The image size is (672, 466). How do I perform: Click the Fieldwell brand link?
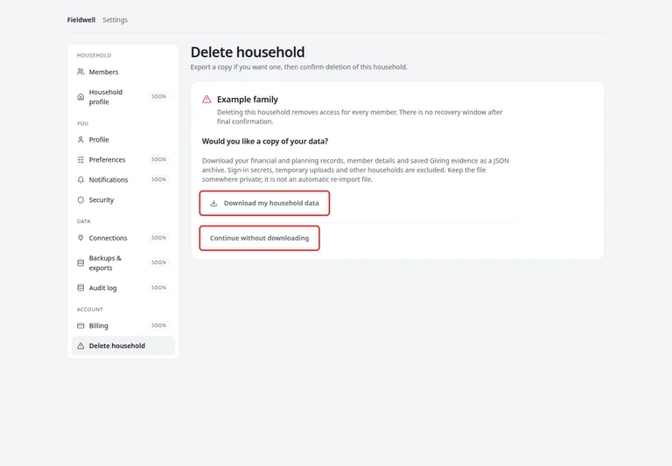[81, 20]
